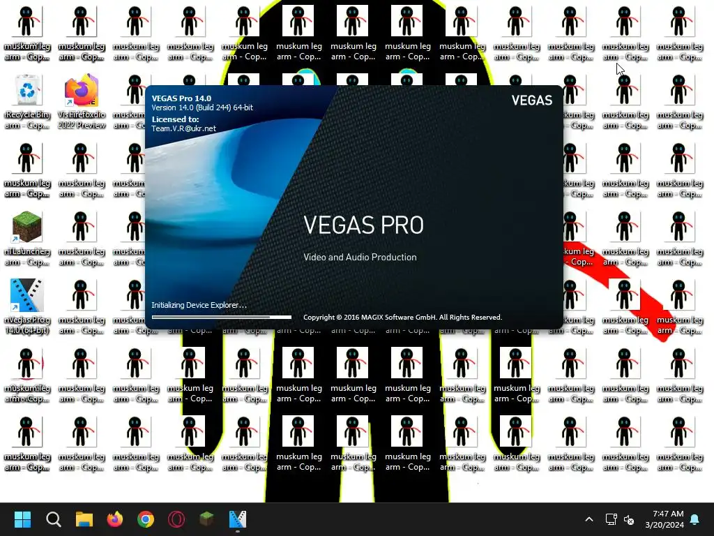Open taskbar Search
The width and height of the screenshot is (714, 536).
pos(53,519)
